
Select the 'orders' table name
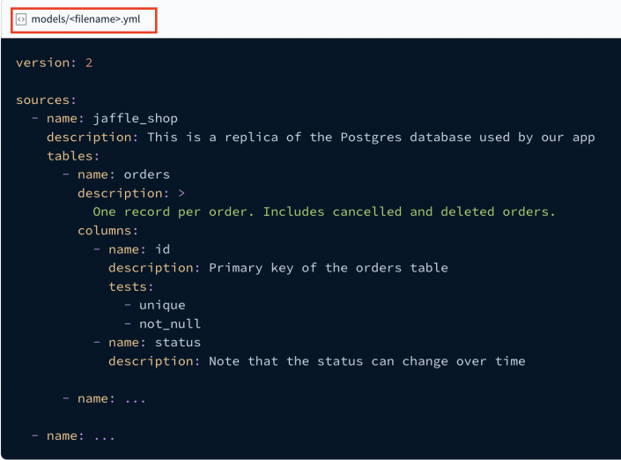[x=146, y=174]
